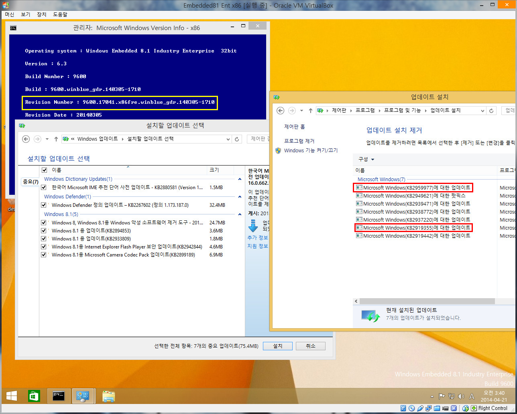Open address dropdown in 업데이트 설치 window

483,111
